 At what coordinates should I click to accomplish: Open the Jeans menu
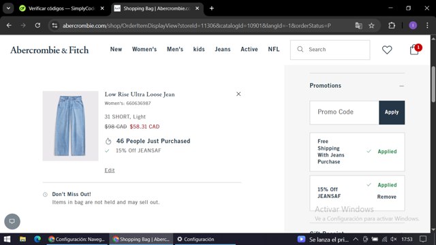[223, 49]
